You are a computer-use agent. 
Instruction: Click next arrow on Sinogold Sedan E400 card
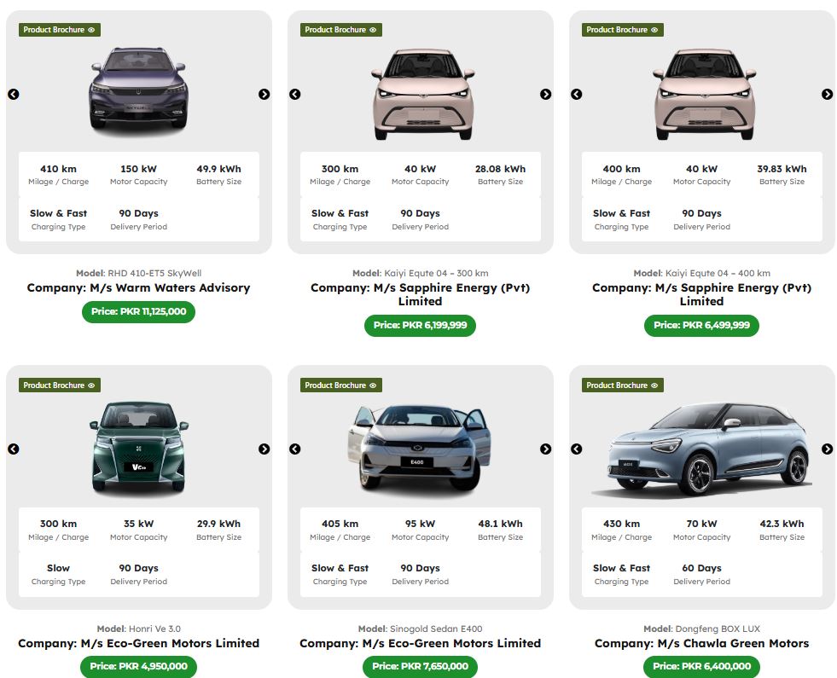click(545, 449)
